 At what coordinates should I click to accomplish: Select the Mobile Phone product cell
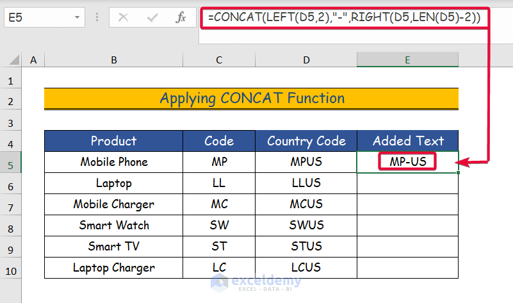tap(113, 162)
